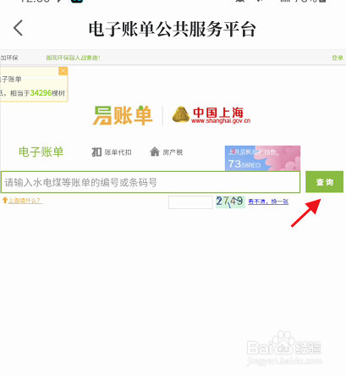This screenshot has height=376, width=346.
Task: Click the 查询 search button
Action: [325, 182]
